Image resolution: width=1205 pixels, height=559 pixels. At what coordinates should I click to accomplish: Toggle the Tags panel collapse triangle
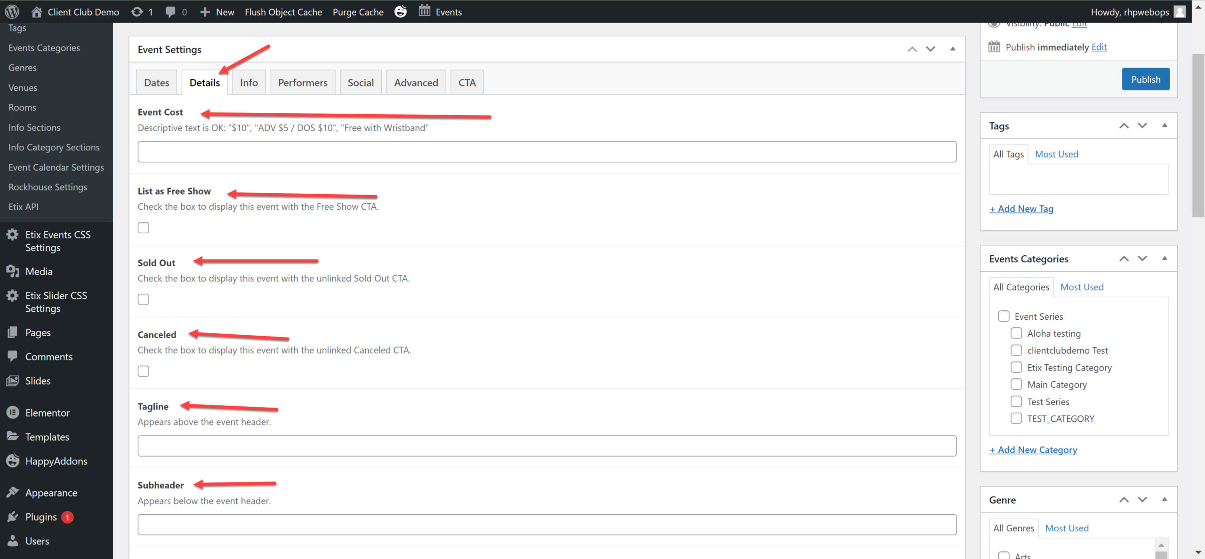(x=1165, y=126)
